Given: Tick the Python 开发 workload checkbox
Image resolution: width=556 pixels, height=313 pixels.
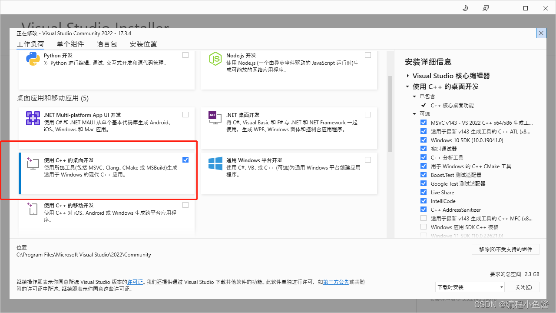Looking at the screenshot, I should point(185,55).
